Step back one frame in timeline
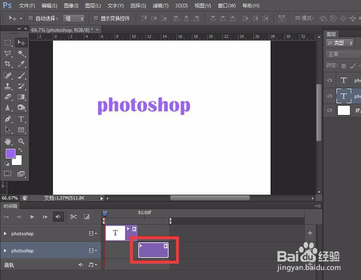The height and width of the screenshot is (280, 361). (x=19, y=217)
